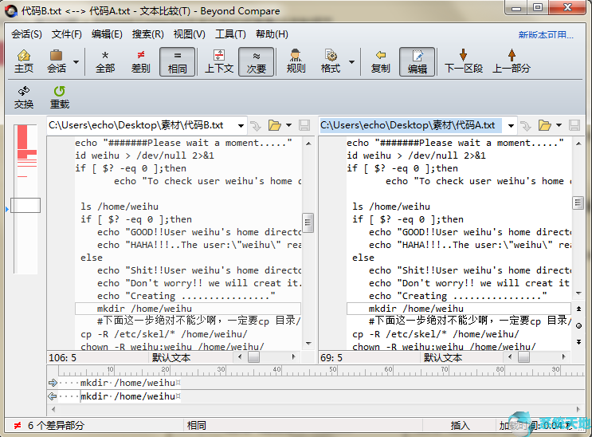This screenshot has height=437, width=592.
Task: Open the 工具(T) menu
Action: 230,34
